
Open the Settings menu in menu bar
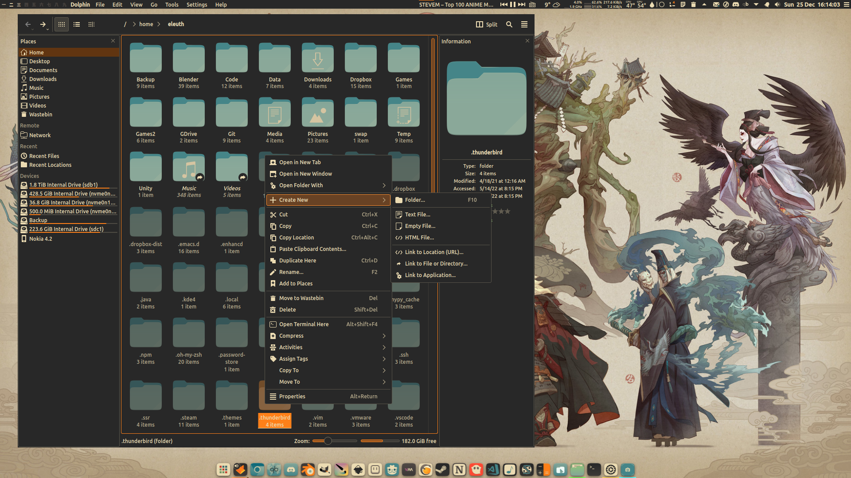coord(197,4)
